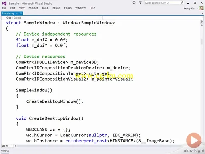Open the FILE menu

pos(4,8)
